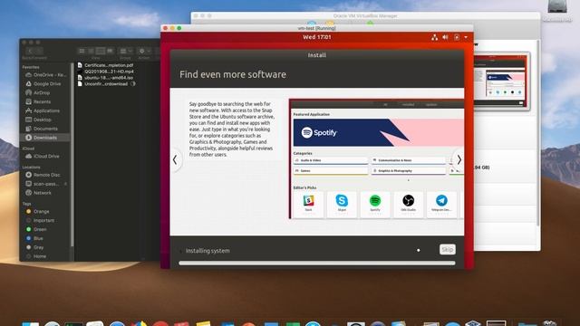The width and height of the screenshot is (580, 326).
Task: Click the installation progress bar
Action: coord(317,264)
